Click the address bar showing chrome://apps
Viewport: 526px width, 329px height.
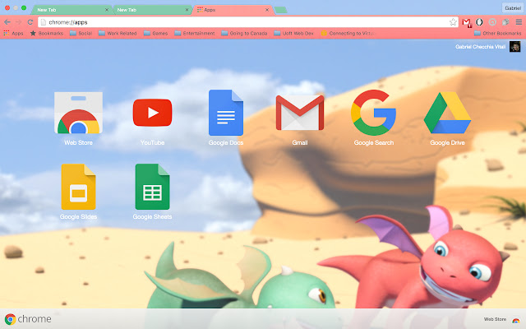[248, 22]
